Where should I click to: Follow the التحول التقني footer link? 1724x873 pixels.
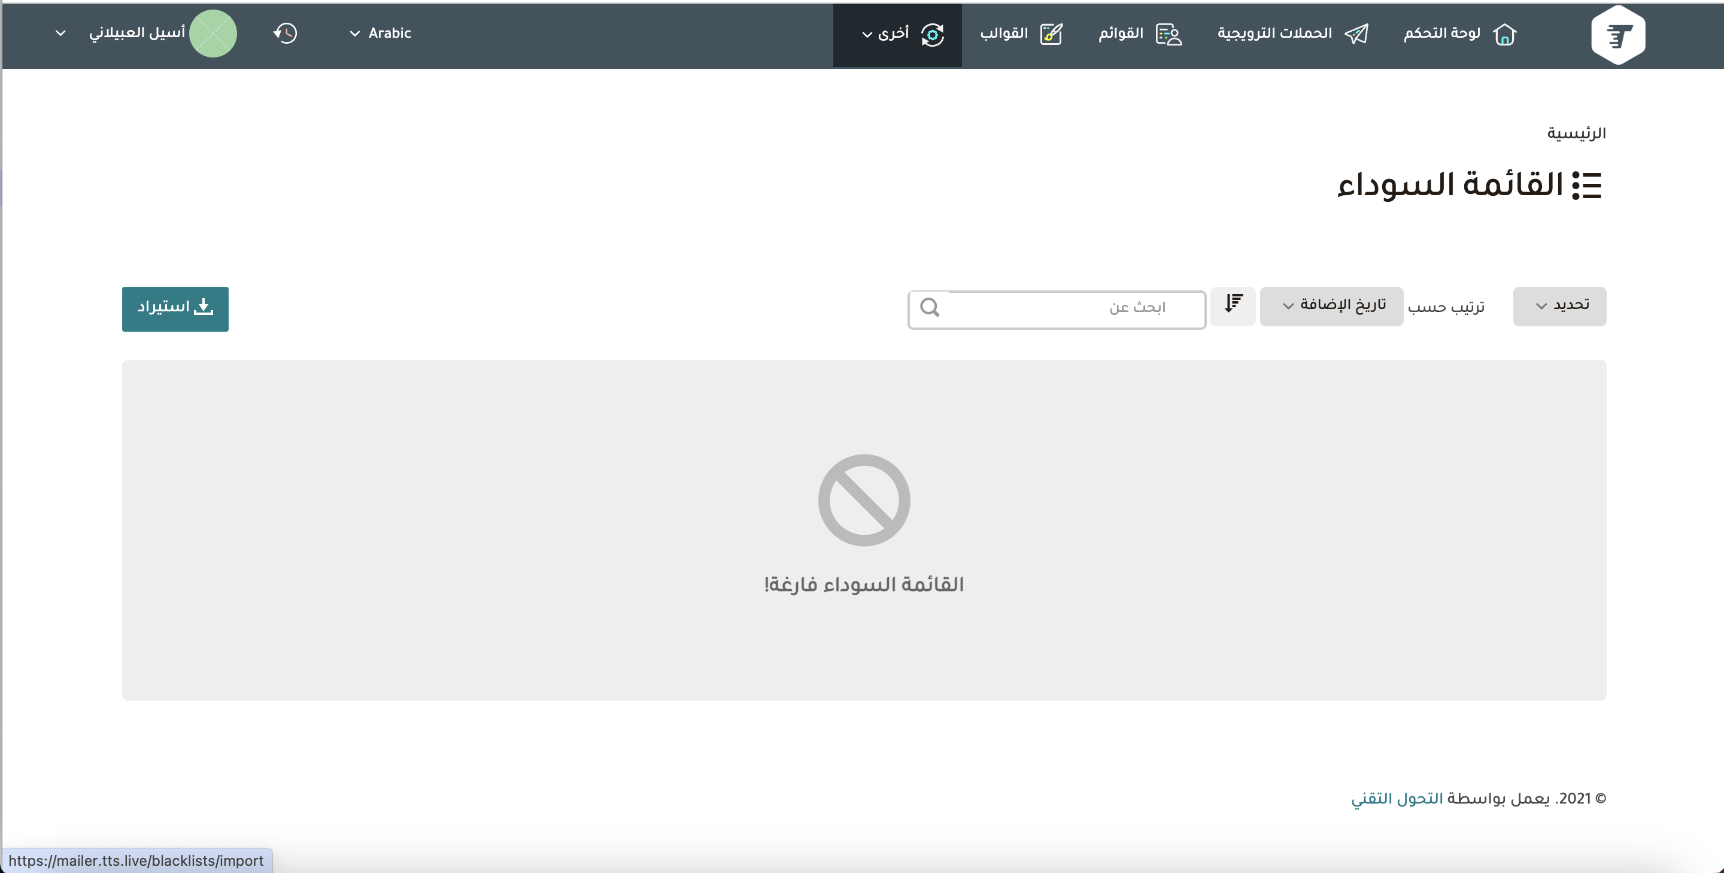pyautogui.click(x=1396, y=798)
